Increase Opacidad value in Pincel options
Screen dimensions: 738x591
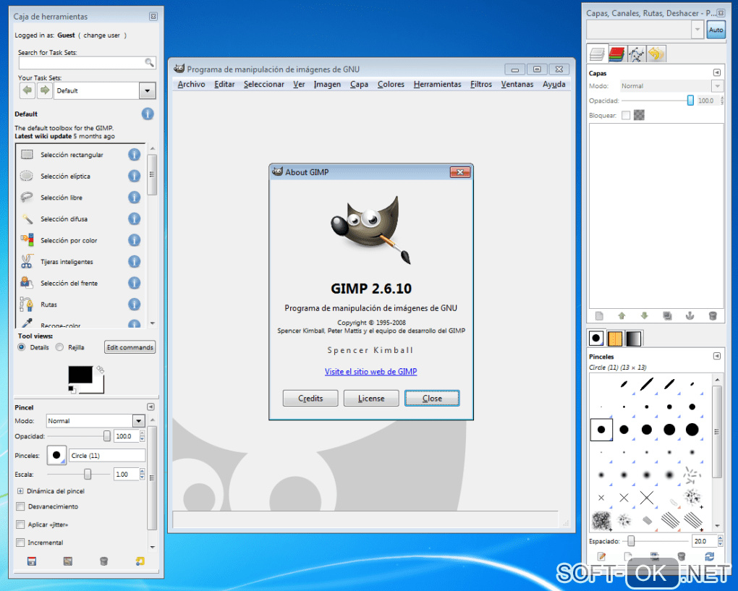pos(142,433)
